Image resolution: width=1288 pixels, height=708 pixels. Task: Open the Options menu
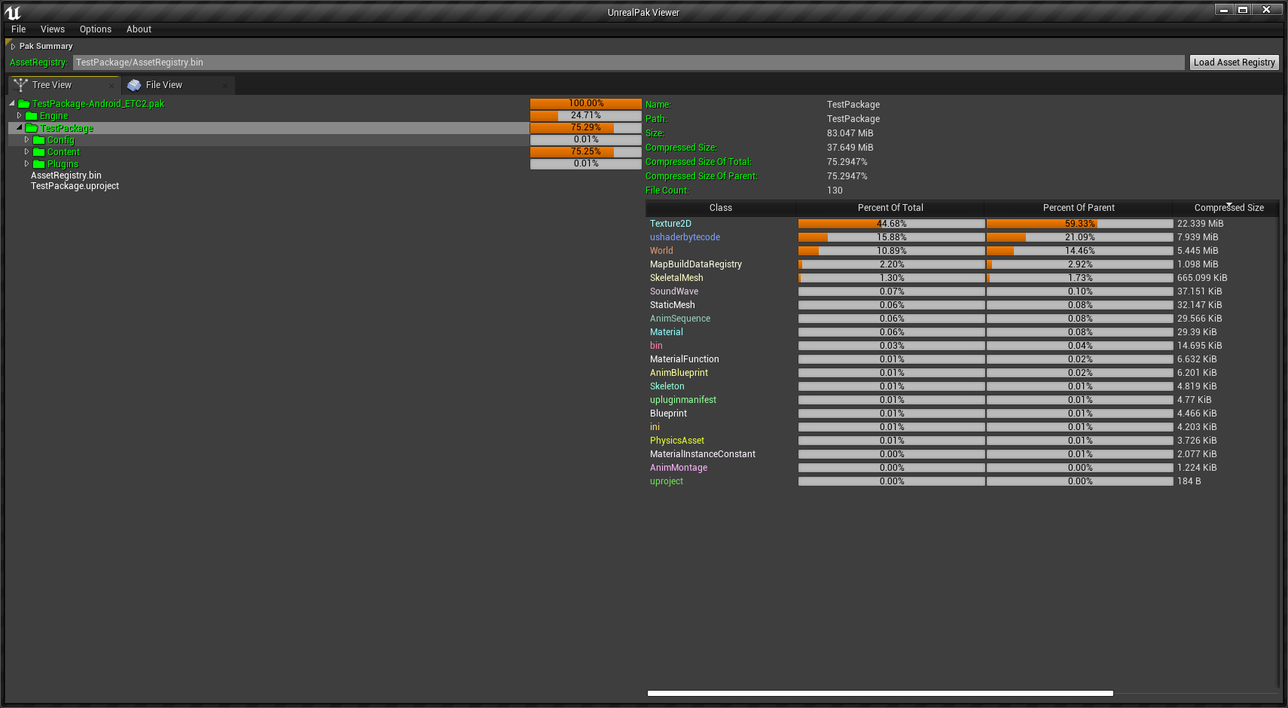[x=96, y=29]
